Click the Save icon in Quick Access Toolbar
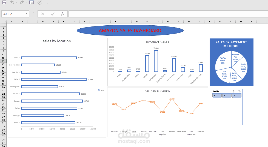This screenshot has height=147, width=268. [4, 2]
